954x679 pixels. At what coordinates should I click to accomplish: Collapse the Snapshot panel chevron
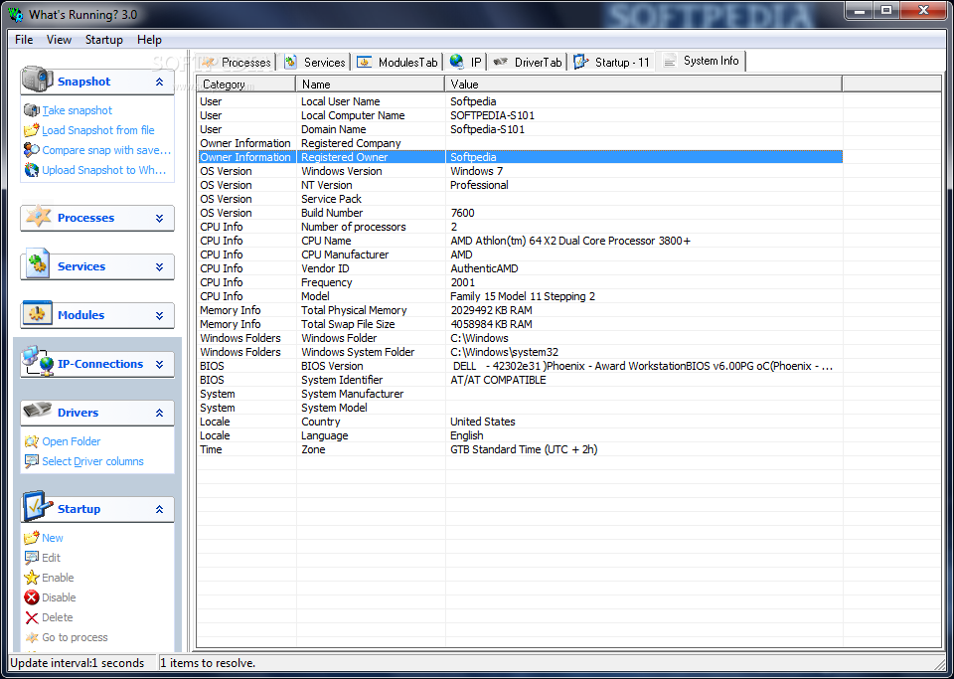coord(159,82)
